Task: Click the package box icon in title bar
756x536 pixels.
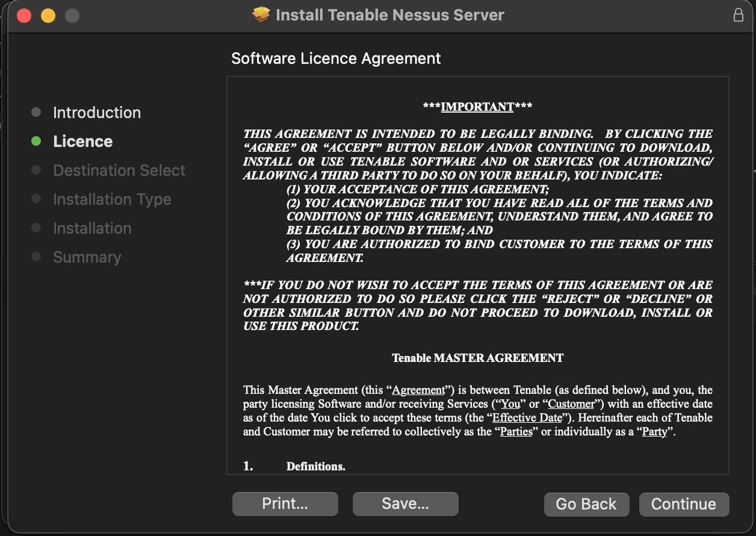Action: [x=261, y=15]
